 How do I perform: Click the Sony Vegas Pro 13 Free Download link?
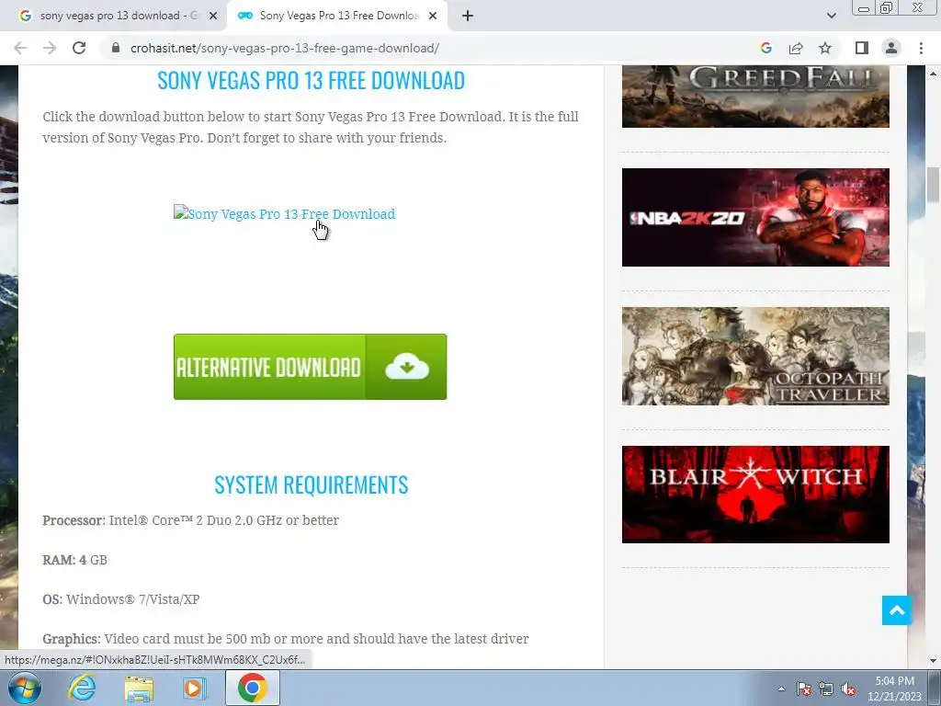(x=285, y=213)
